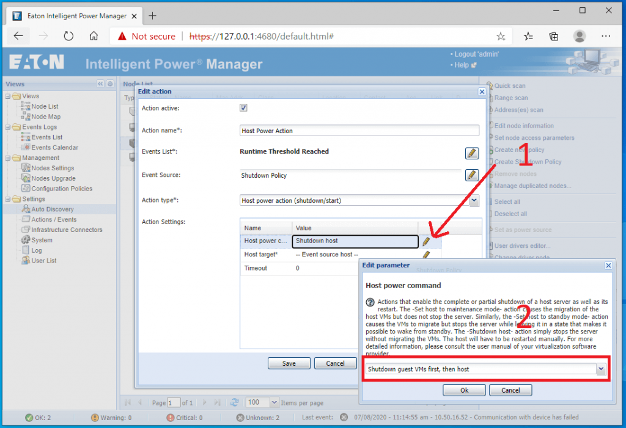626x428 pixels.
Task: Open Nodes Settings
Action: coord(53,169)
